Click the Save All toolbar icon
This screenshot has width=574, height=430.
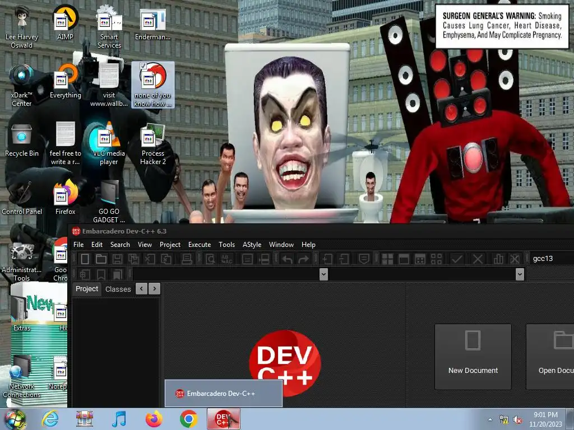[x=133, y=259]
